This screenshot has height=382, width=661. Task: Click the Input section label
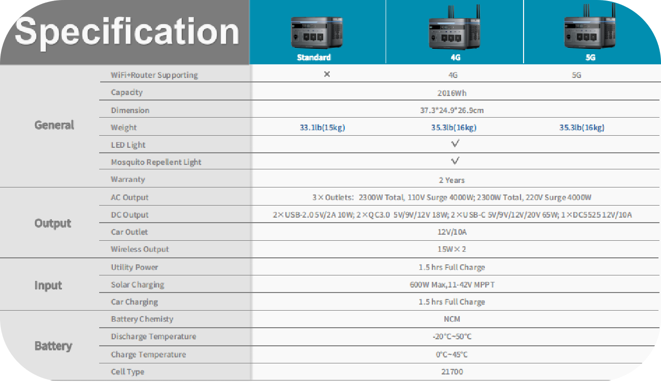(48, 285)
